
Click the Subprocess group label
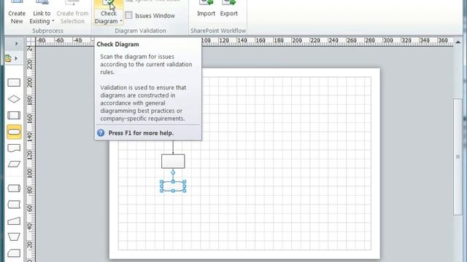[x=47, y=31]
